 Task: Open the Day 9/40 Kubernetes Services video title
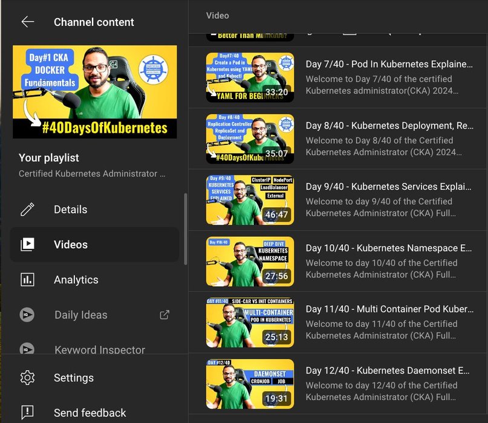coord(389,187)
